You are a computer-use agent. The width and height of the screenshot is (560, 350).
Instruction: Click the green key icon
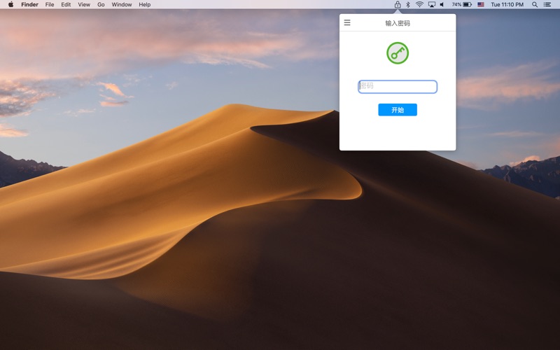[398, 53]
